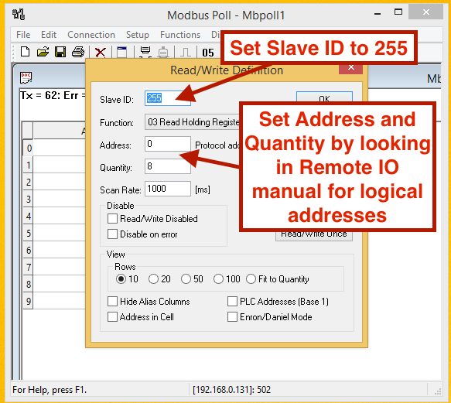451x403 pixels.
Task: Click 'For Help, press F1.' status text
Action: click(50, 390)
